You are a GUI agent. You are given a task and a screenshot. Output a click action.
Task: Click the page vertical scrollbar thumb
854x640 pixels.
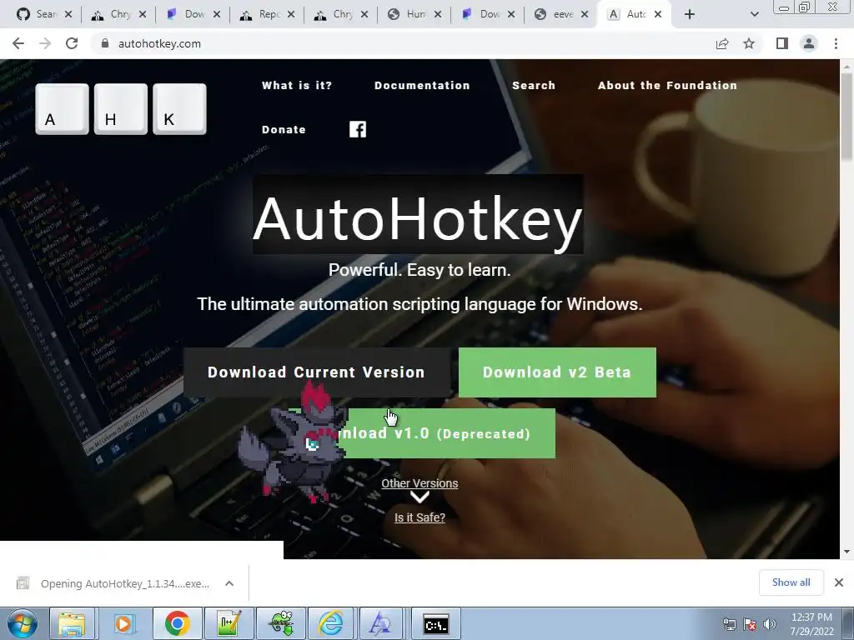(x=847, y=117)
